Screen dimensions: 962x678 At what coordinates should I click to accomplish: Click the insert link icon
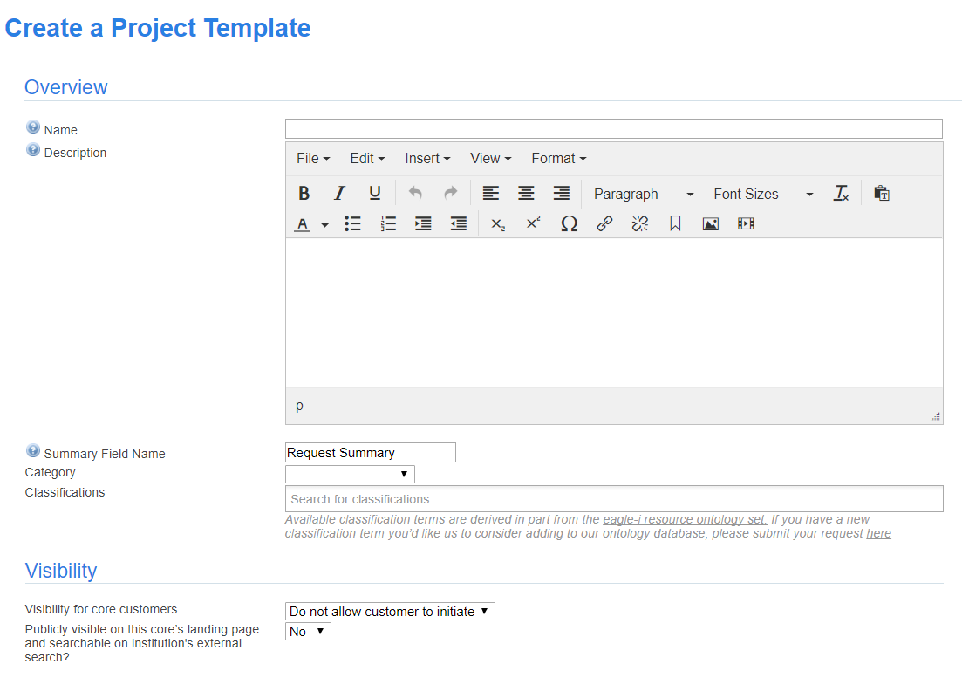coord(604,224)
